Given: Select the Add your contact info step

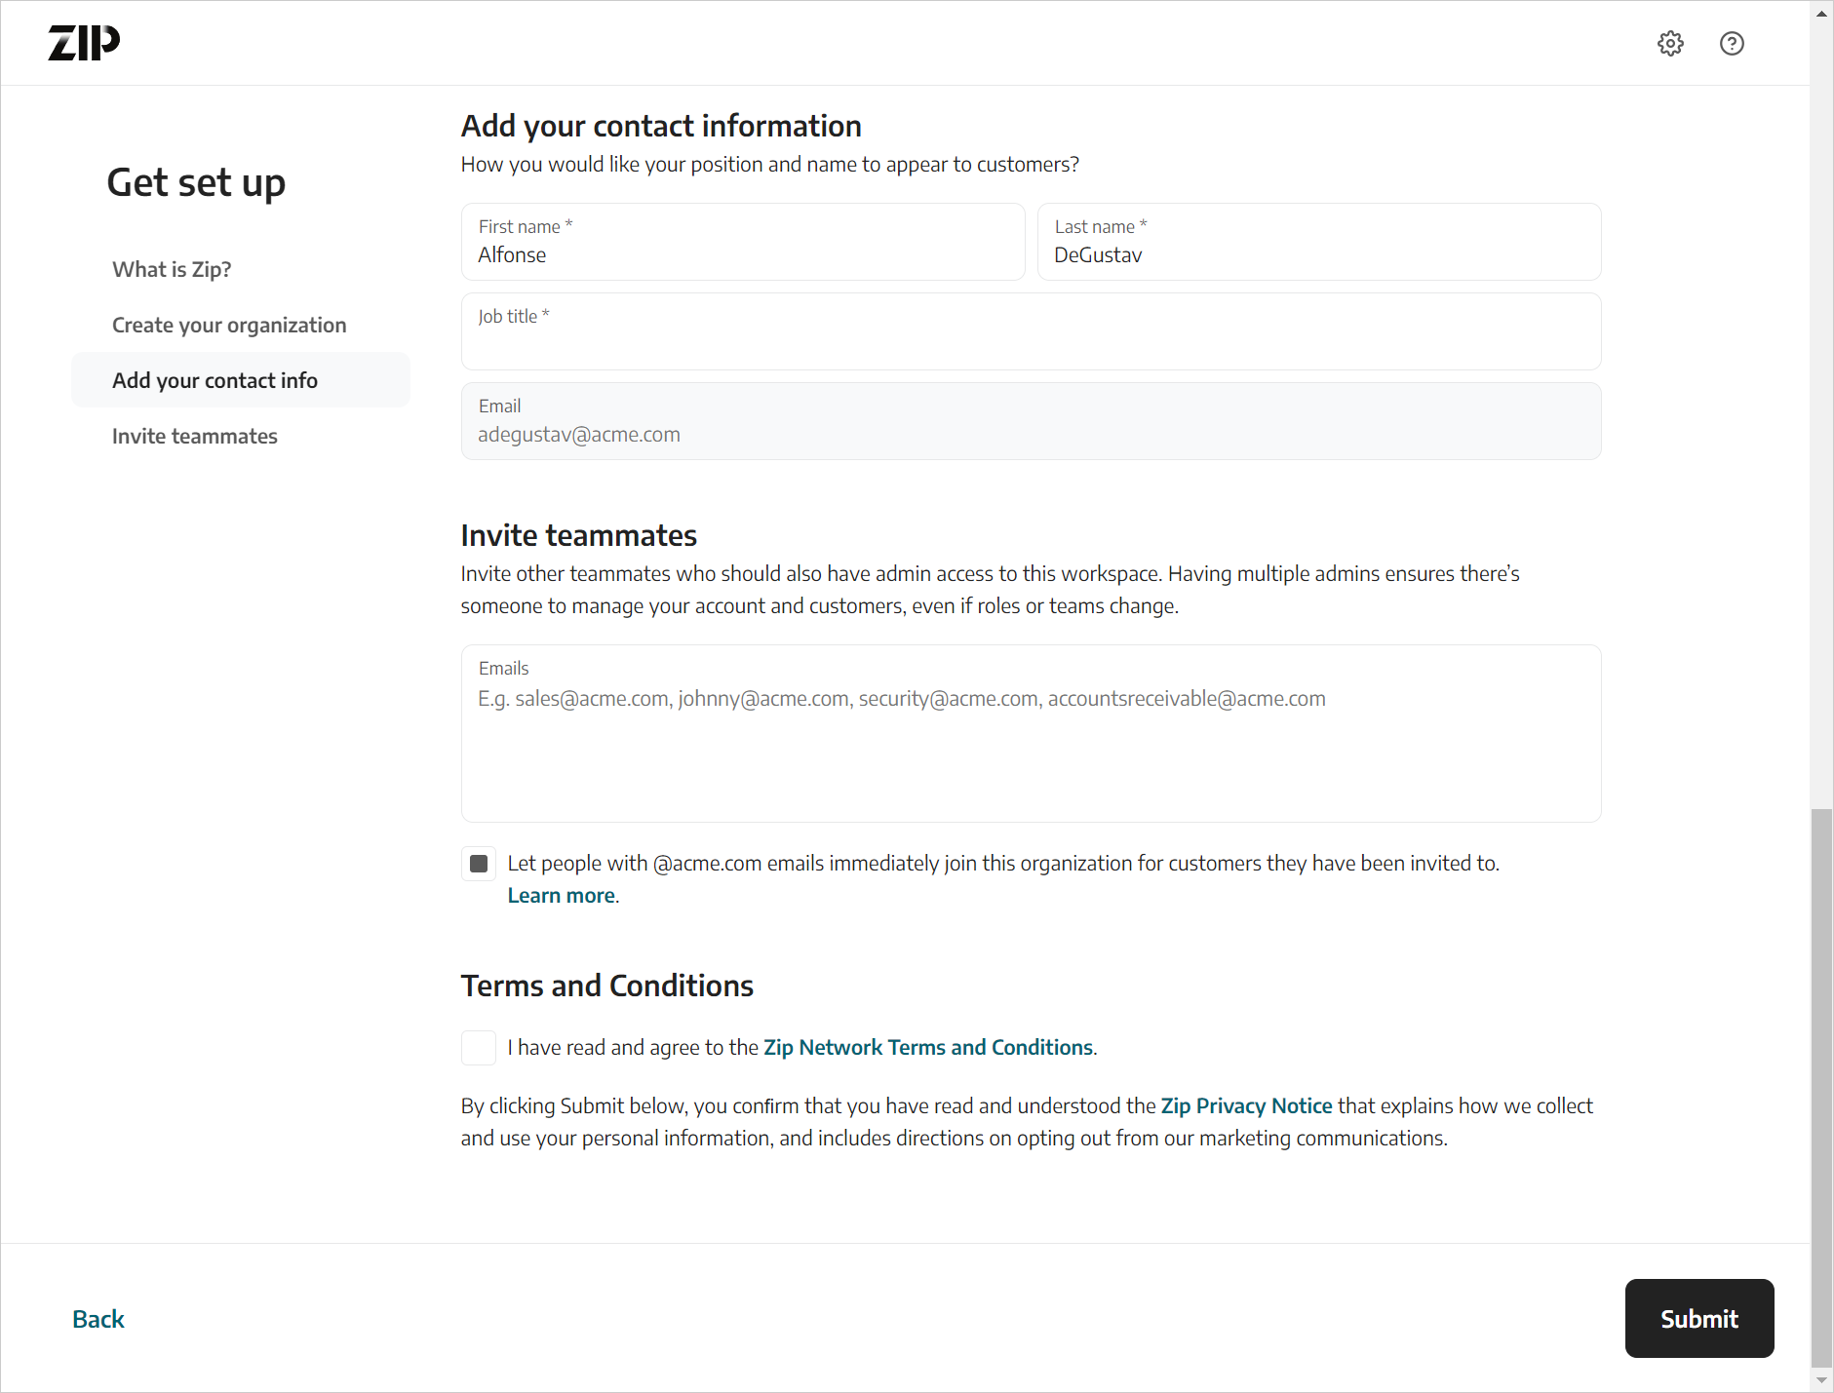Looking at the screenshot, I should [x=215, y=380].
